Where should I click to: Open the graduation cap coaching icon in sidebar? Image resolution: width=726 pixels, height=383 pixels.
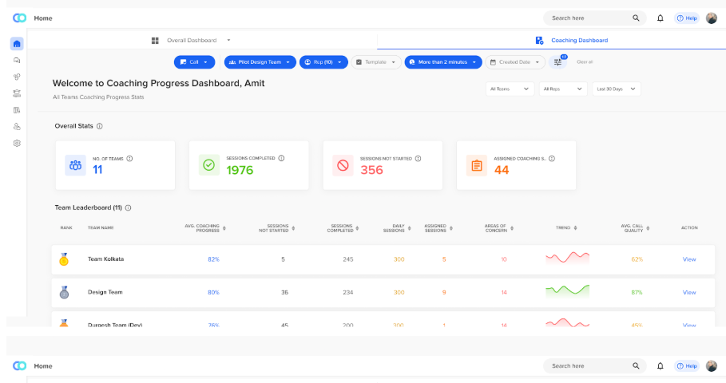coord(17,93)
